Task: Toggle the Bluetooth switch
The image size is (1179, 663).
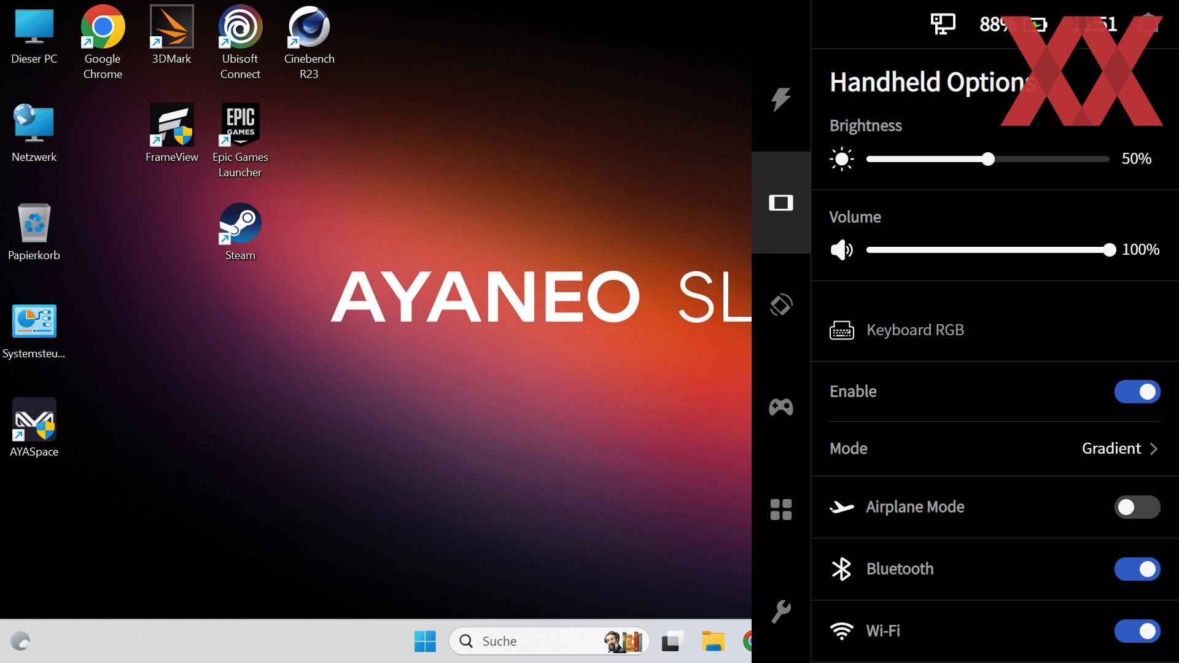Action: point(1137,569)
